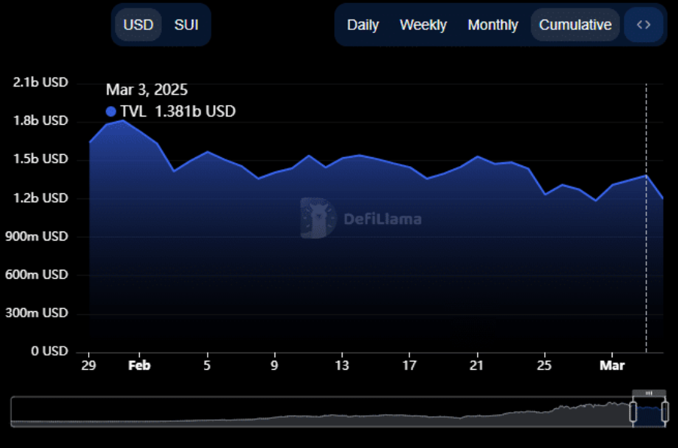
Task: Click the '13' x-axis date label
Action: pyautogui.click(x=342, y=365)
